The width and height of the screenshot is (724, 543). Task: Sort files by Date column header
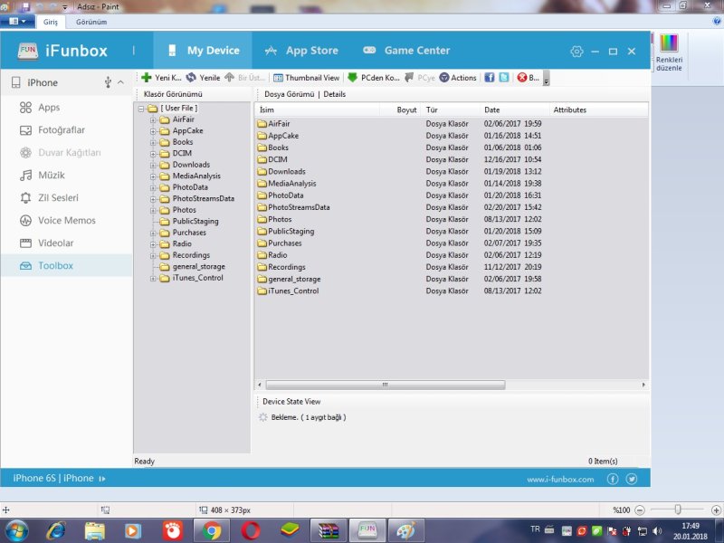[492, 110]
